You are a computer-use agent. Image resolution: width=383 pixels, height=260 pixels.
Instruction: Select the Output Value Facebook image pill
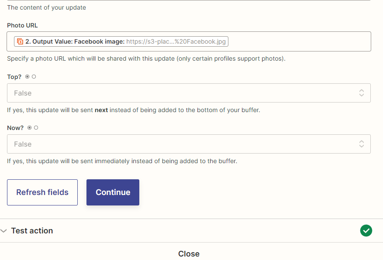tap(121, 41)
